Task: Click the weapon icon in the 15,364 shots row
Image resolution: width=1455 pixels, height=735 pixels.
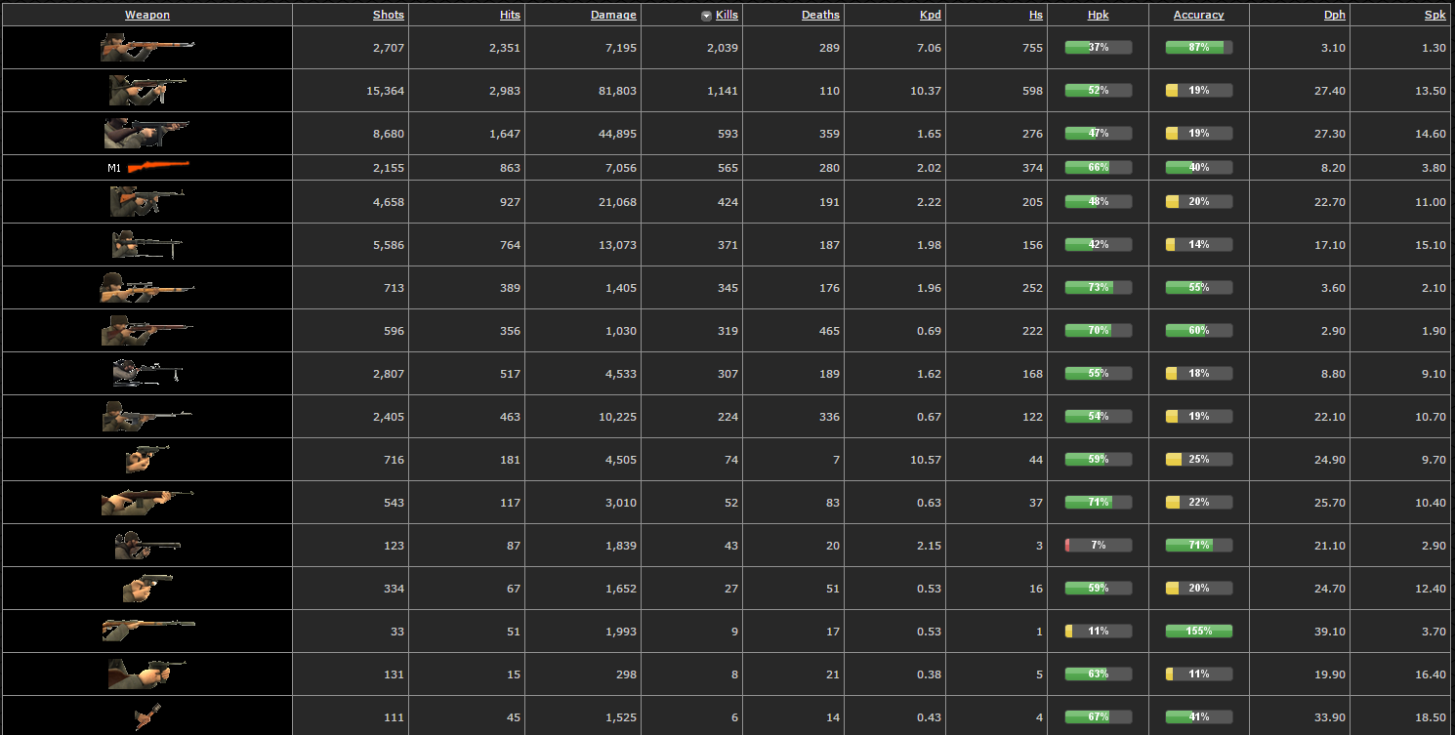Action: 147,90
